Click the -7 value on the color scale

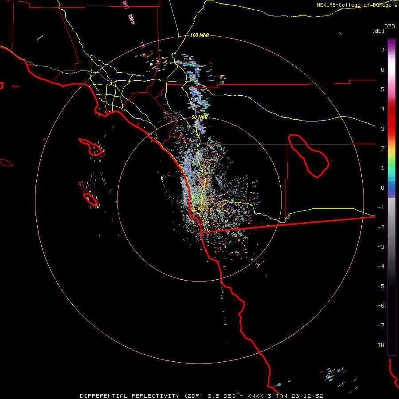tap(381, 325)
